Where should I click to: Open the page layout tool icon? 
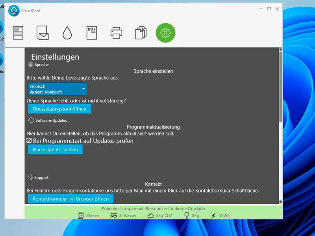click(18, 33)
